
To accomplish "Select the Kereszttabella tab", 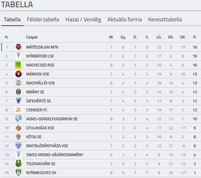I will coord(165,20).
